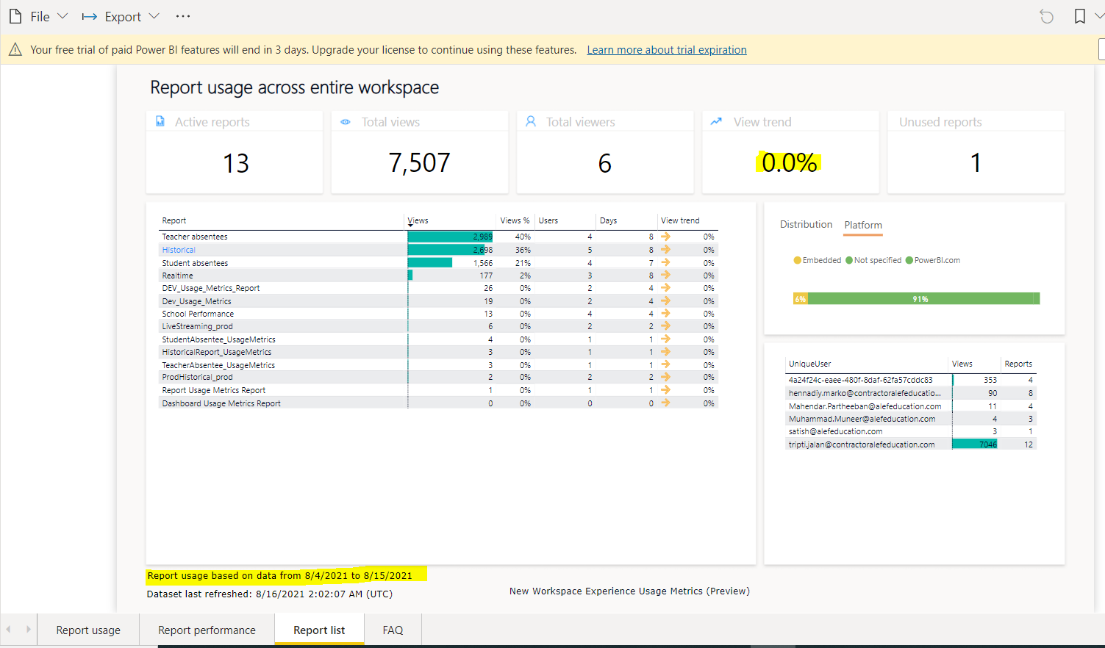Select the Dashboard Usage Metrics Report row
Viewport: 1105px width, 648px height.
(438, 403)
